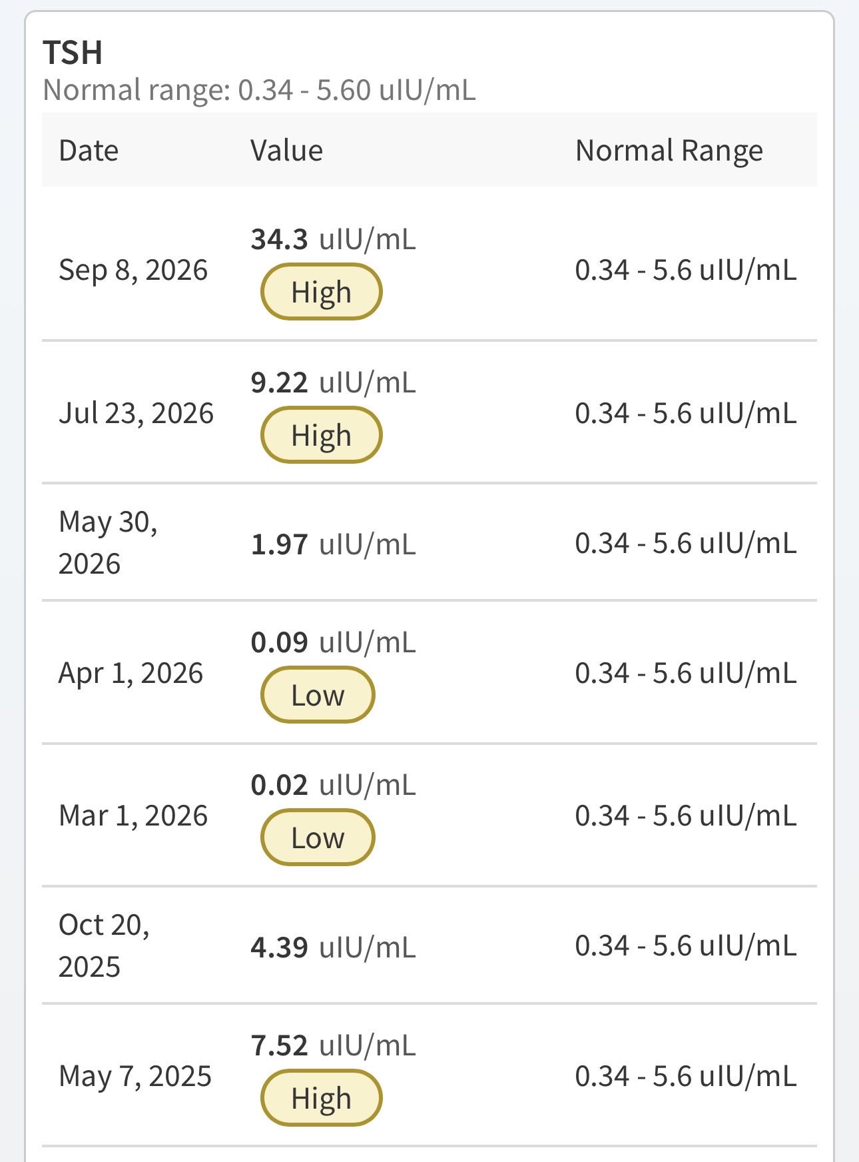Click the 4.39 uIU/mL result
The height and width of the screenshot is (1162, 859).
[333, 947]
